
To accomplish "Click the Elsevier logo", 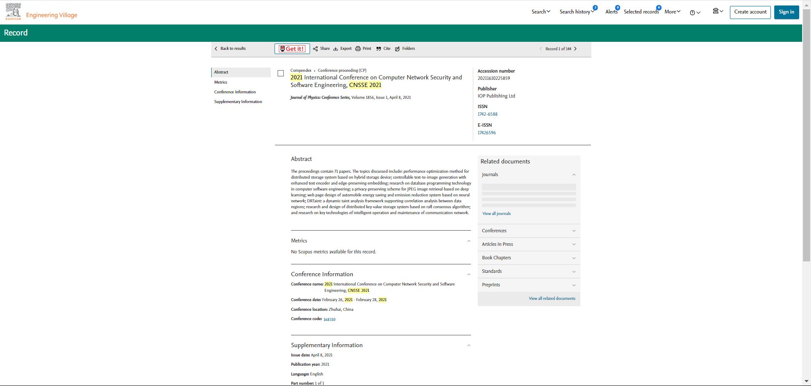I will point(13,12).
